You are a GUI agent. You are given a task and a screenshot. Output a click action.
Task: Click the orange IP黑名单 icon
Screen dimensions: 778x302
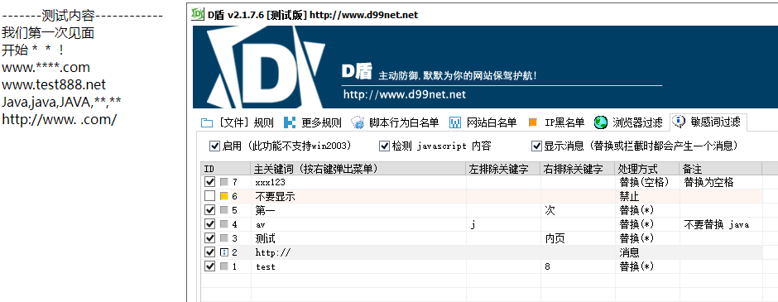pyautogui.click(x=533, y=122)
